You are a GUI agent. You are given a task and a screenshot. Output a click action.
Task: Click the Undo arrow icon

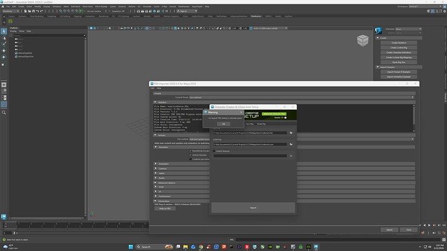tap(38, 11)
